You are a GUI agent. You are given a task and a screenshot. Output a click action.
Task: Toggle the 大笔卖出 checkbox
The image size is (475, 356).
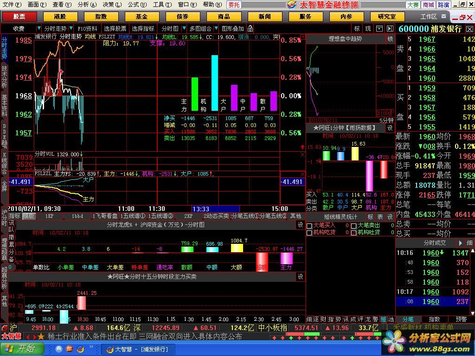(354, 226)
